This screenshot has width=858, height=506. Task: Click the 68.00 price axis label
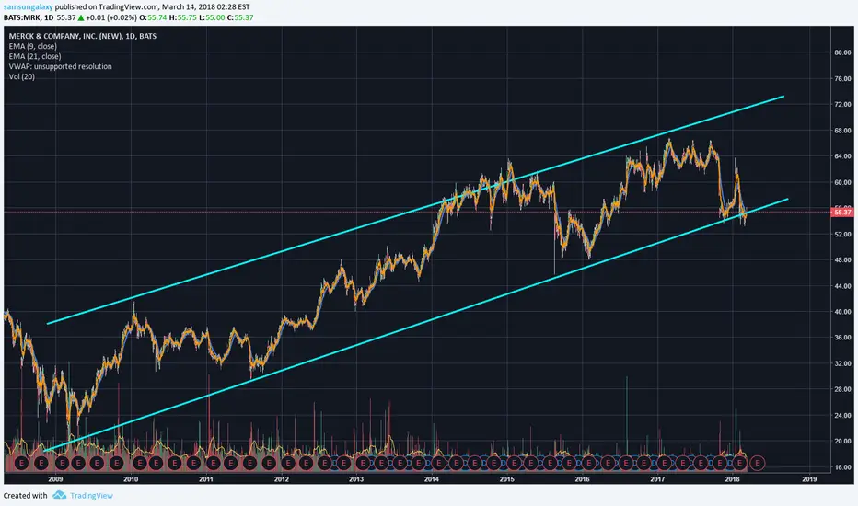tap(842, 131)
